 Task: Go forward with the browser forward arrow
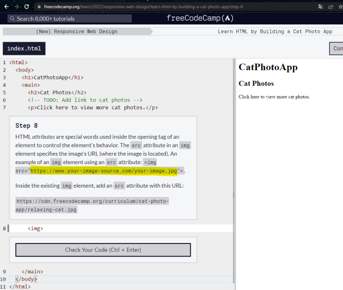pos(17,6)
